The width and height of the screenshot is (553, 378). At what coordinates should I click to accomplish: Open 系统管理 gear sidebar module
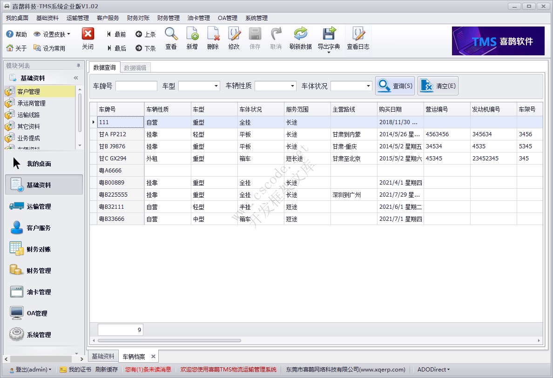44,335
